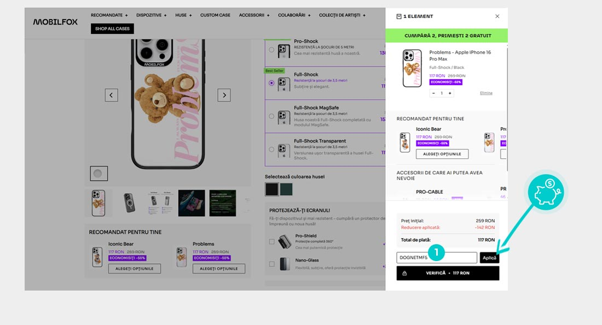Apply the discount code with Aplică
The height and width of the screenshot is (325, 602).
[489, 258]
